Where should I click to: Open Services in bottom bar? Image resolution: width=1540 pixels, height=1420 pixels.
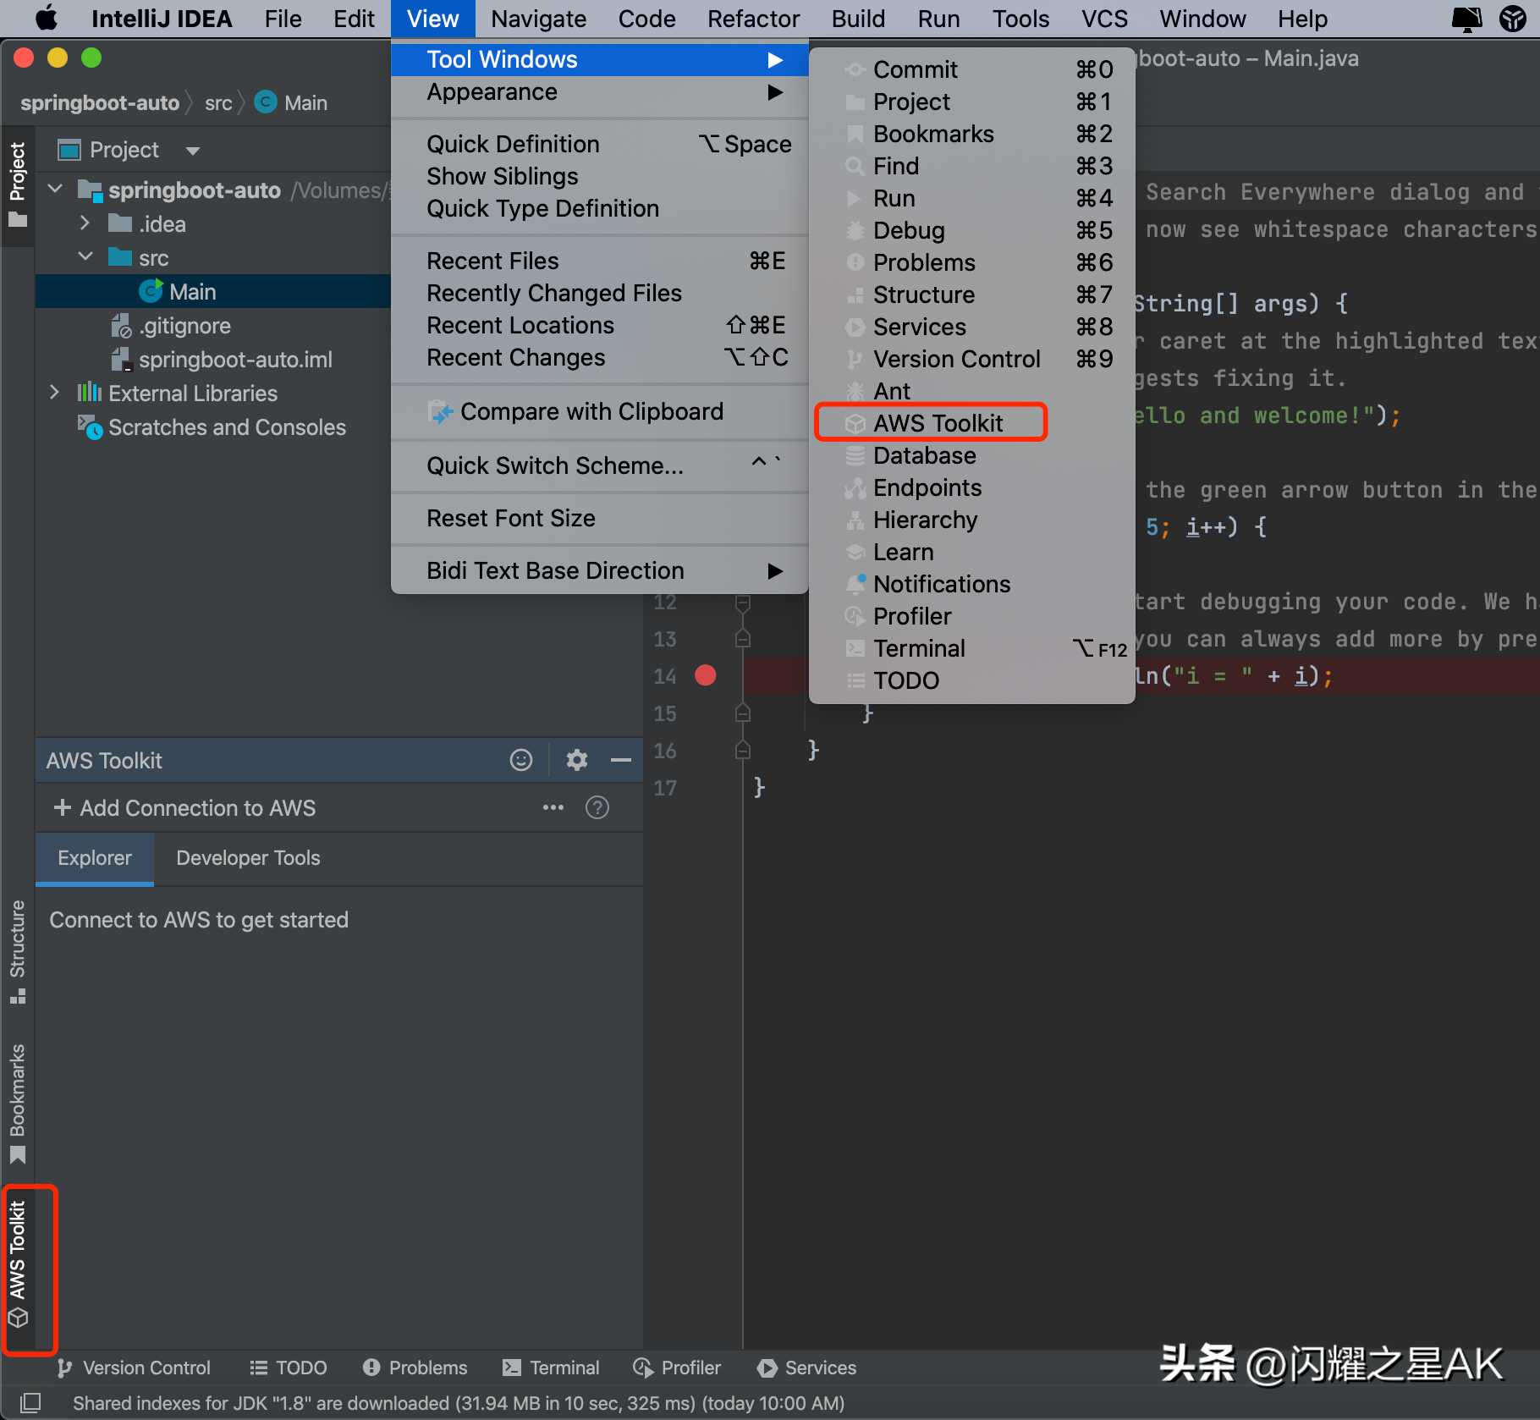[x=807, y=1368]
